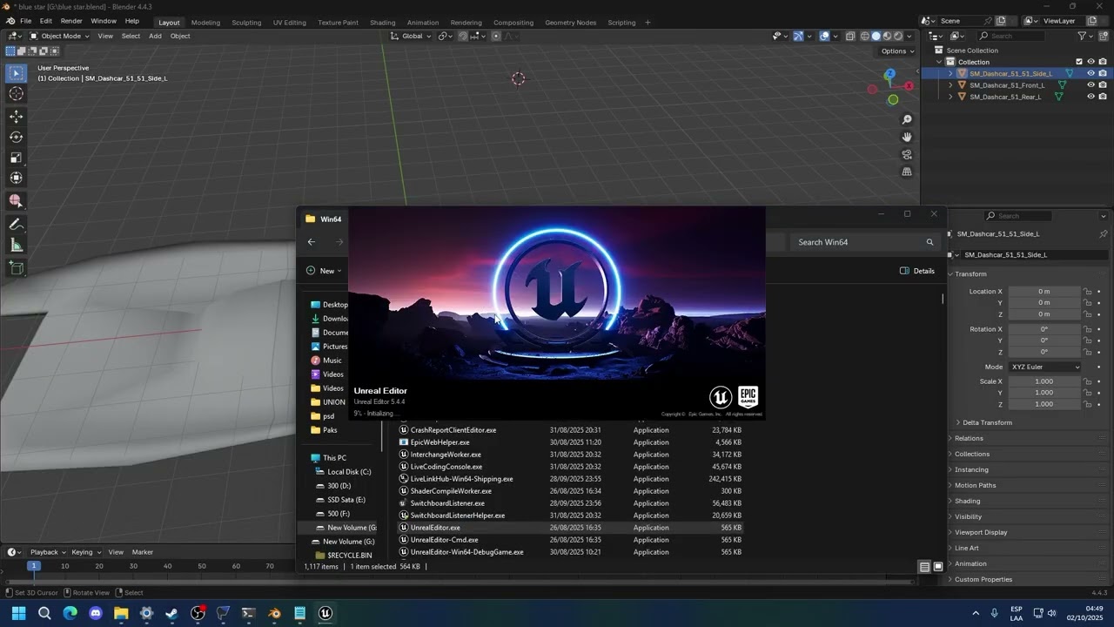Screen dimensions: 1114x627
Task: Click the timeline current frame marker 1
Action: tap(34, 566)
